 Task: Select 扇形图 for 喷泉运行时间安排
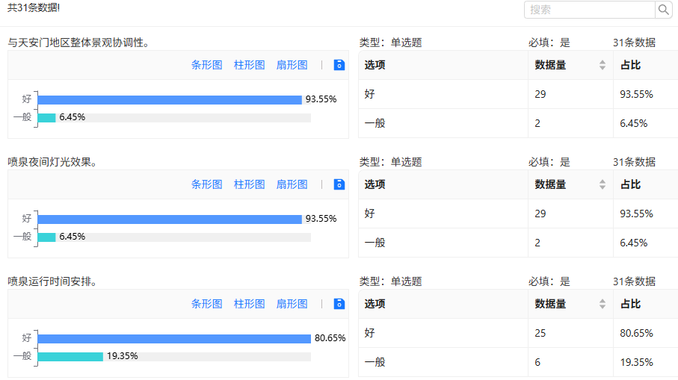click(292, 304)
